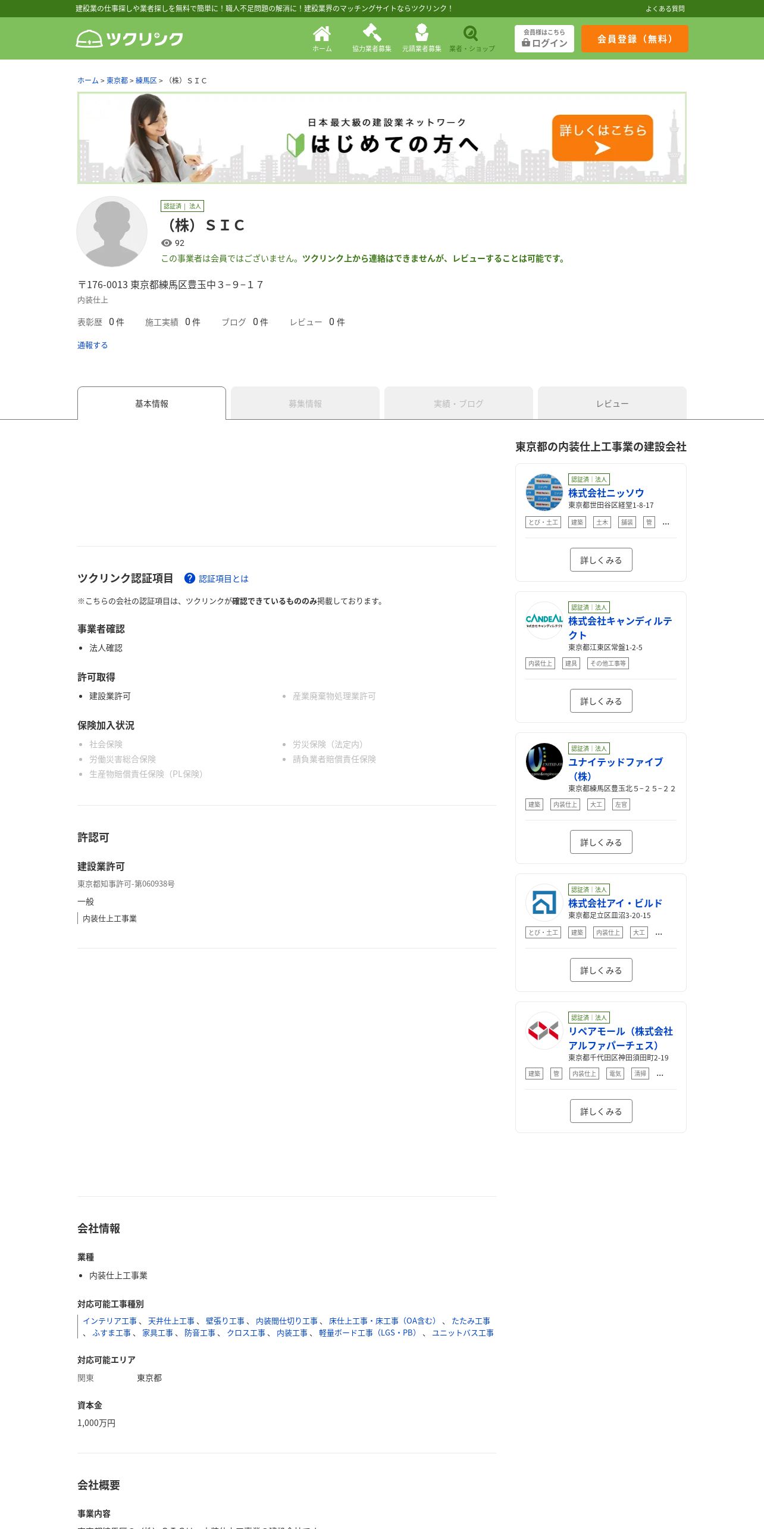Viewport: 764px width, 1529px height.
Task: Click the ログイン lock button
Action: click(544, 39)
